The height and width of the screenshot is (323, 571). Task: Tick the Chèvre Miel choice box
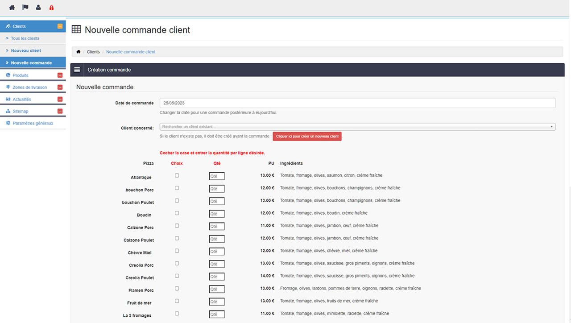tap(177, 251)
